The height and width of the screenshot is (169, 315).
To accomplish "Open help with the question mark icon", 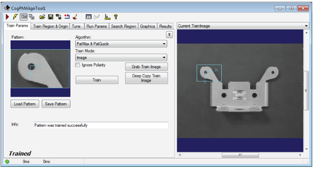I will (x=116, y=17).
